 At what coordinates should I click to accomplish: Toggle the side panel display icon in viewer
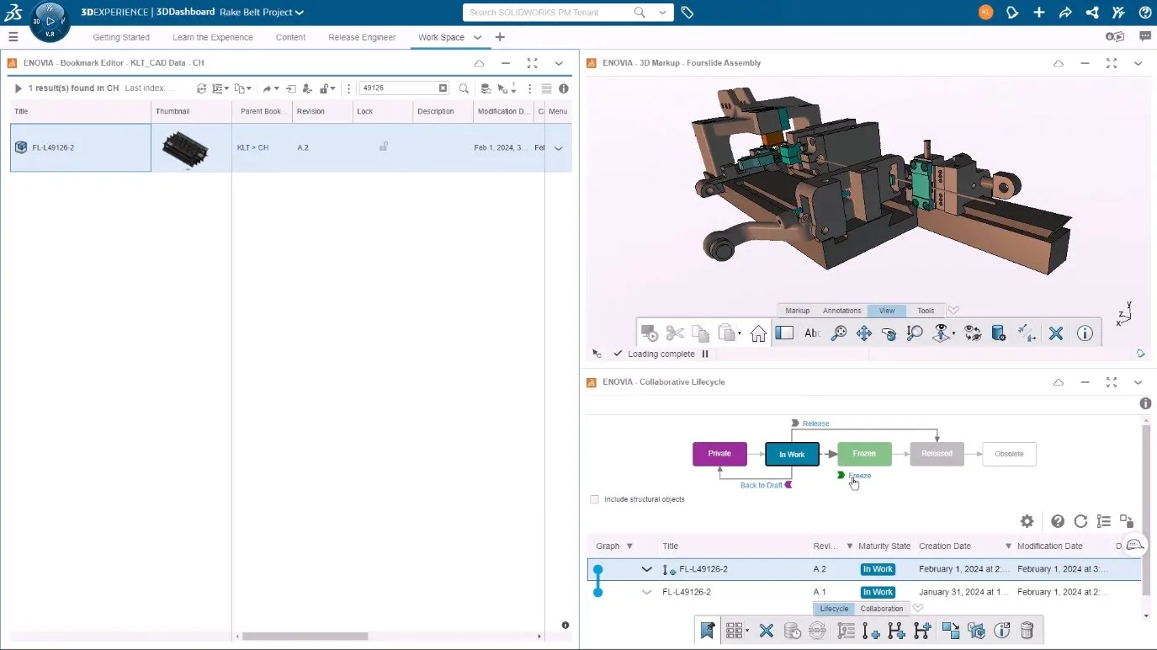[784, 333]
